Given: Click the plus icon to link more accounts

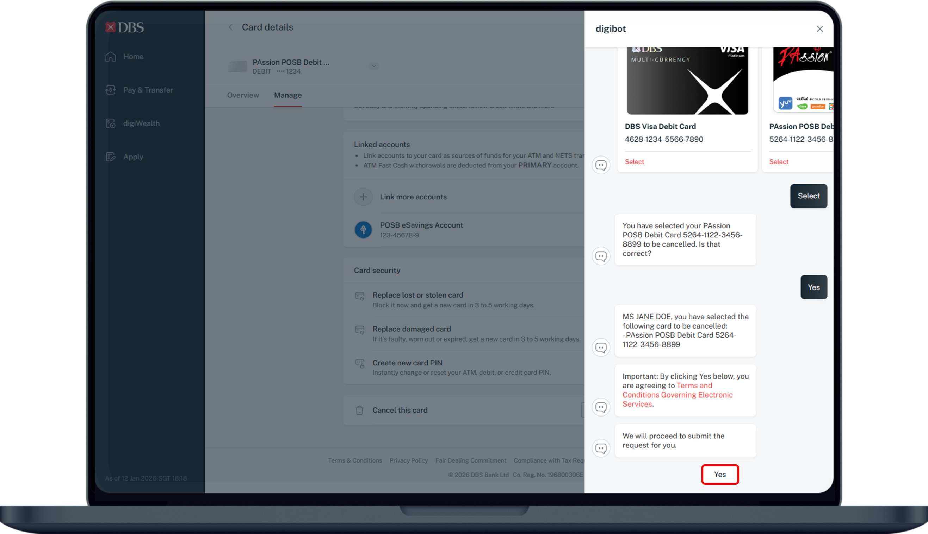Looking at the screenshot, I should (363, 197).
